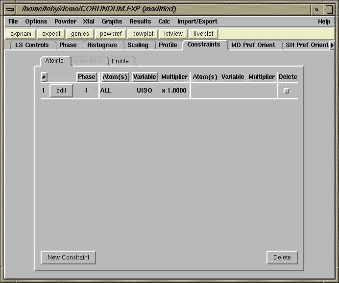This screenshot has width=339, height=283.
Task: Open the window menu in title bar
Action: [10, 9]
